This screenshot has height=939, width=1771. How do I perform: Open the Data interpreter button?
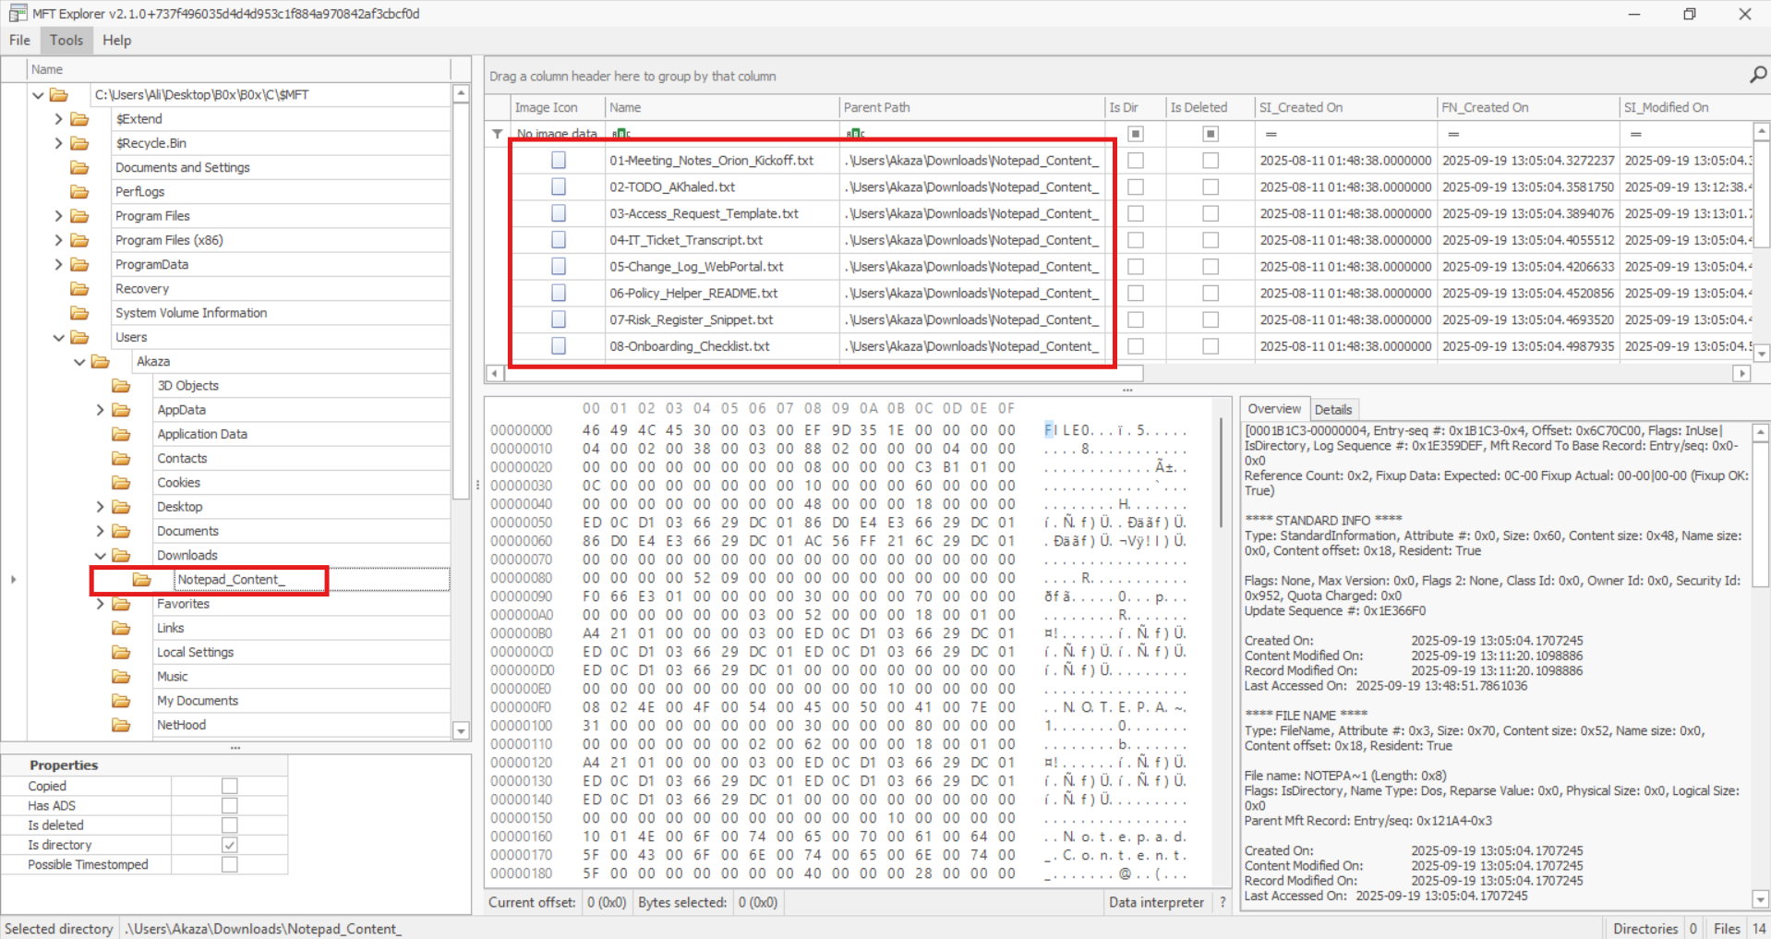[x=1156, y=902]
